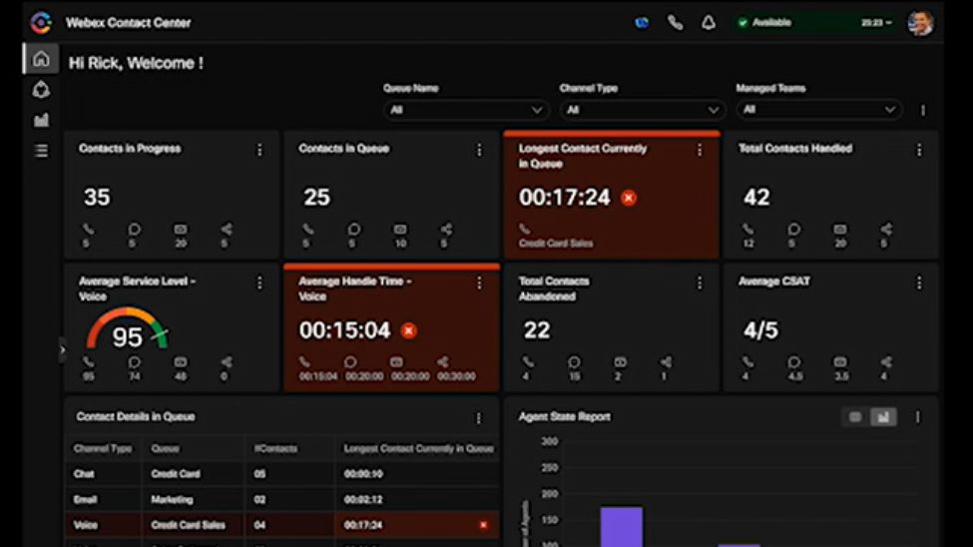The height and width of the screenshot is (547, 973).
Task: Click email icon in Contacts in Queue card
Action: 400,230
